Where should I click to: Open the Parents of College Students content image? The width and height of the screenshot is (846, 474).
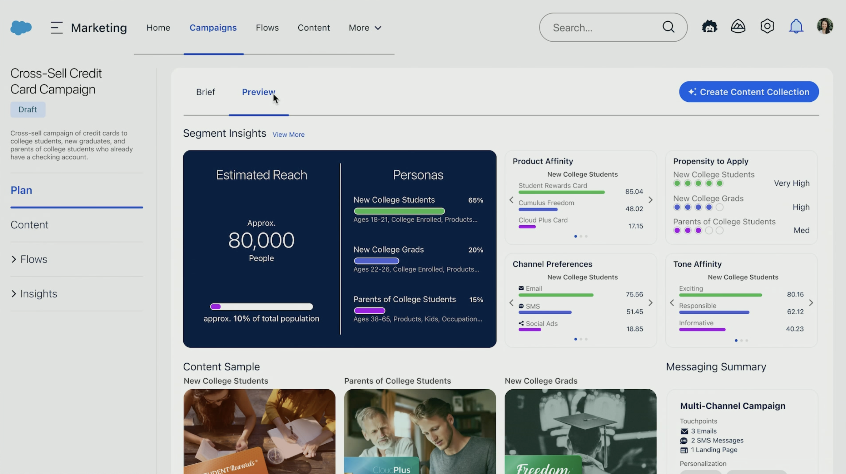click(420, 431)
